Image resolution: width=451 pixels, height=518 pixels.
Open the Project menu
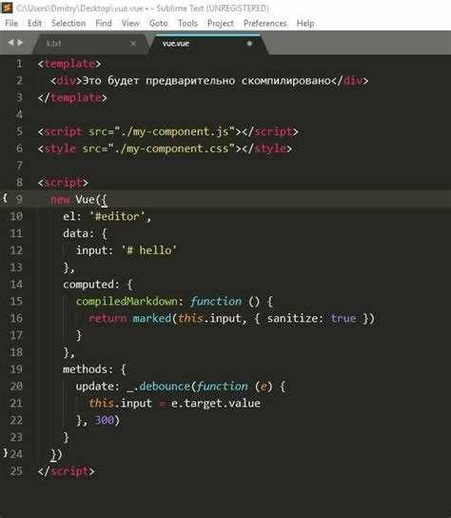[x=220, y=24]
